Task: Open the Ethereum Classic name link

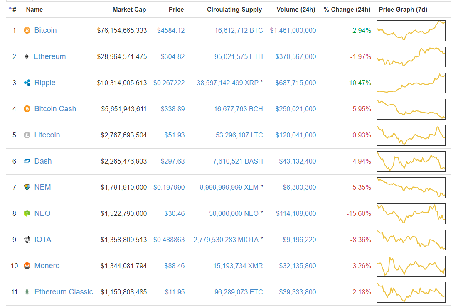Action: click(64, 292)
